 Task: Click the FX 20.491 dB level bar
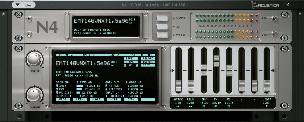[79, 89]
